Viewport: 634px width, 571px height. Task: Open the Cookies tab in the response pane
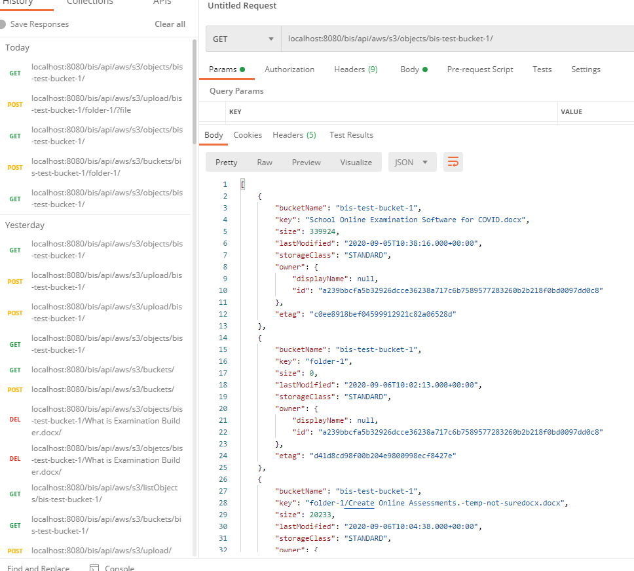248,135
